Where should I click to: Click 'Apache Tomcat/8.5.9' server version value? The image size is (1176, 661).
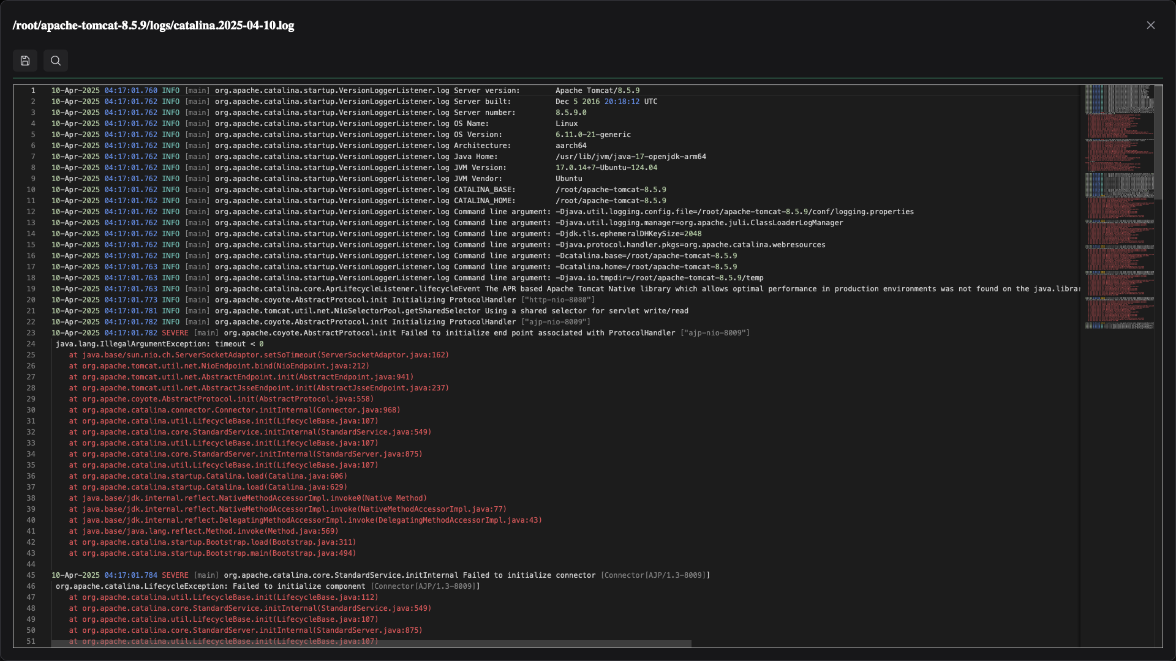[x=597, y=91]
